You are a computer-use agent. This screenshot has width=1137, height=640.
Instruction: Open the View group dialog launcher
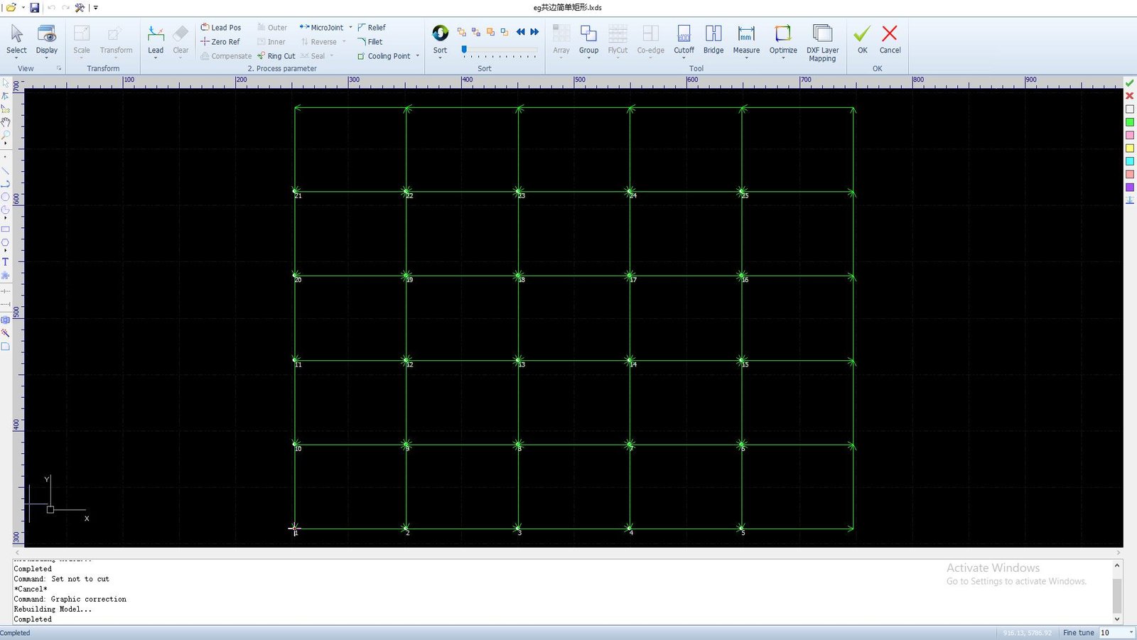pos(59,69)
